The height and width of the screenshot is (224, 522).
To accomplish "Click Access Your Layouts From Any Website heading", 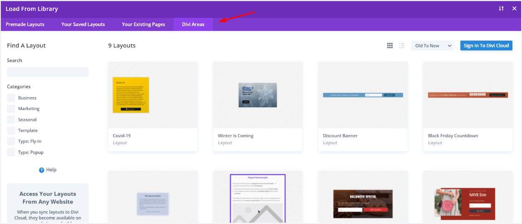I will (48, 198).
